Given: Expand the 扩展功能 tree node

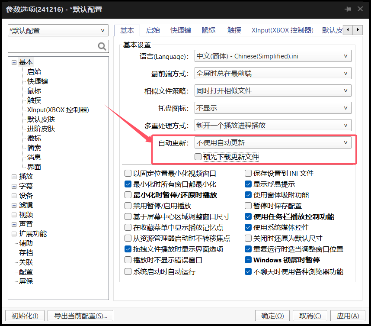Looking at the screenshot, I should 14,234.
